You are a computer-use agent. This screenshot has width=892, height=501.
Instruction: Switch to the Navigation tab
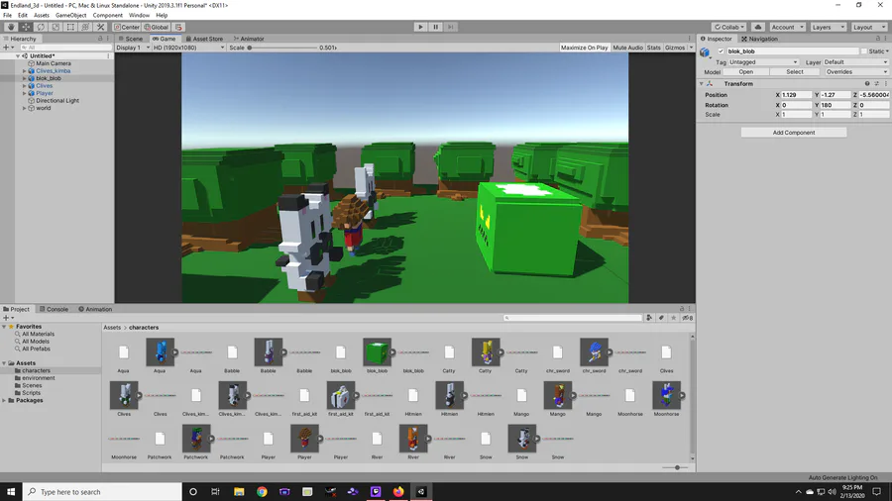pyautogui.click(x=759, y=39)
